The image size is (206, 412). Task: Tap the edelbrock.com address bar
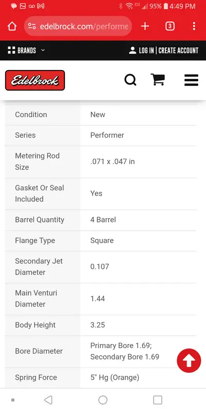tap(78, 26)
